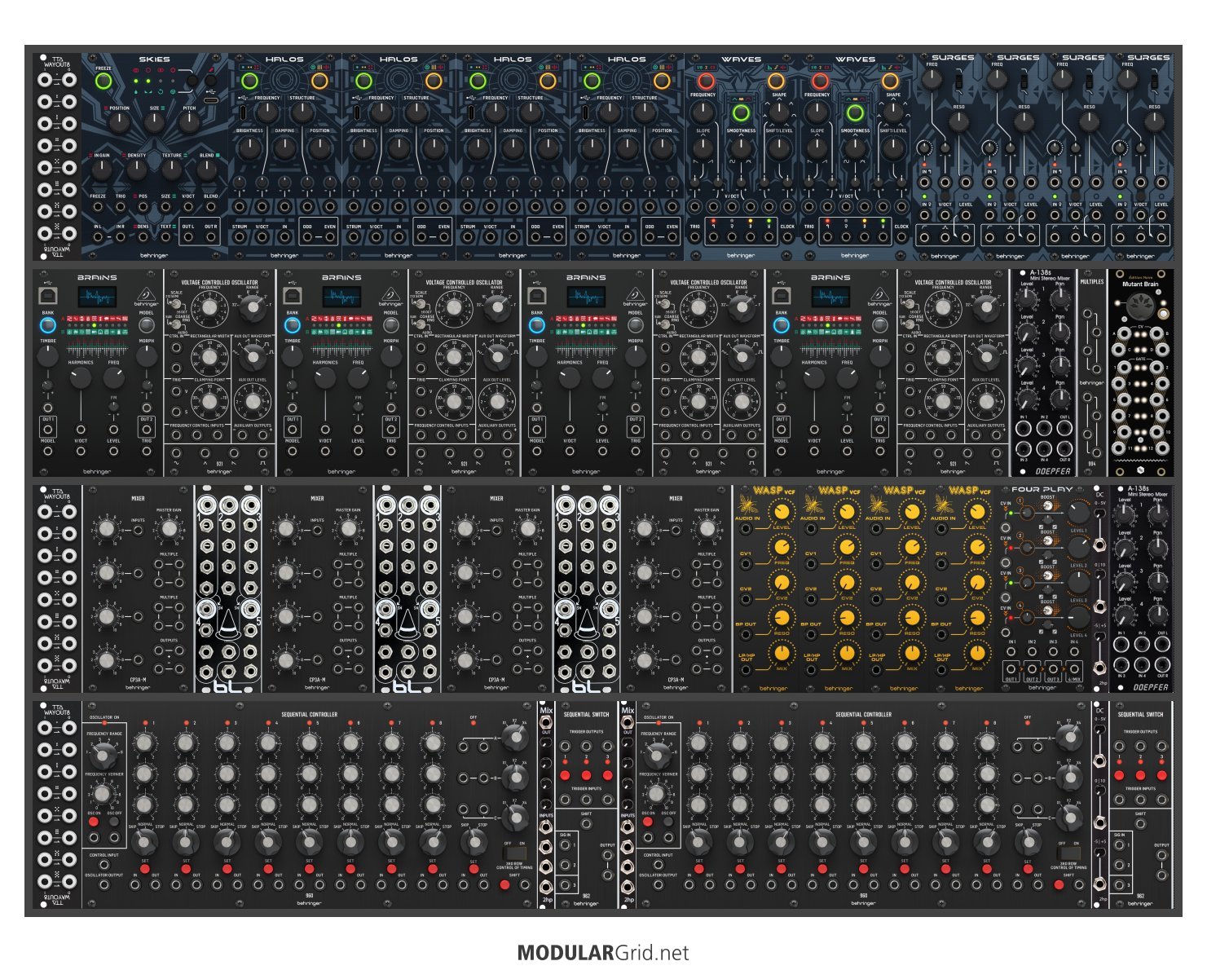Click the CLOCK jack on the right Waves

pos(901,237)
